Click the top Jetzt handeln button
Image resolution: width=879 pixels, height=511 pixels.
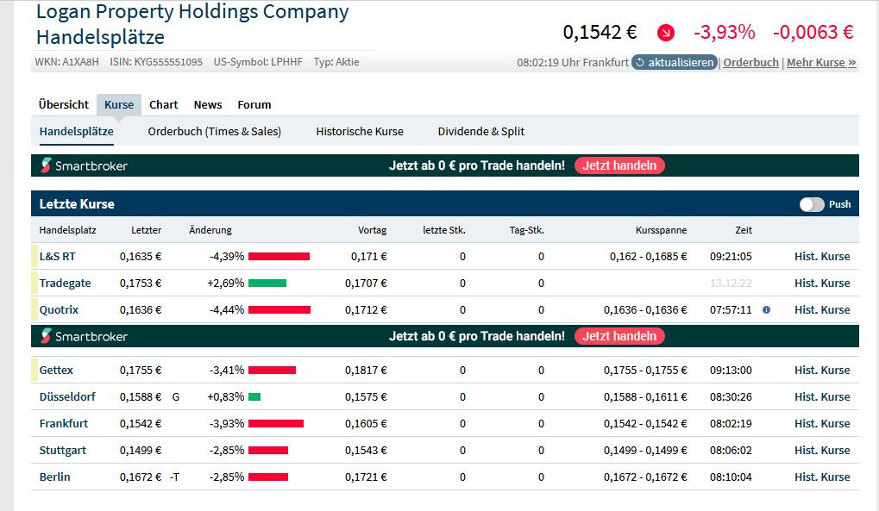click(x=619, y=165)
